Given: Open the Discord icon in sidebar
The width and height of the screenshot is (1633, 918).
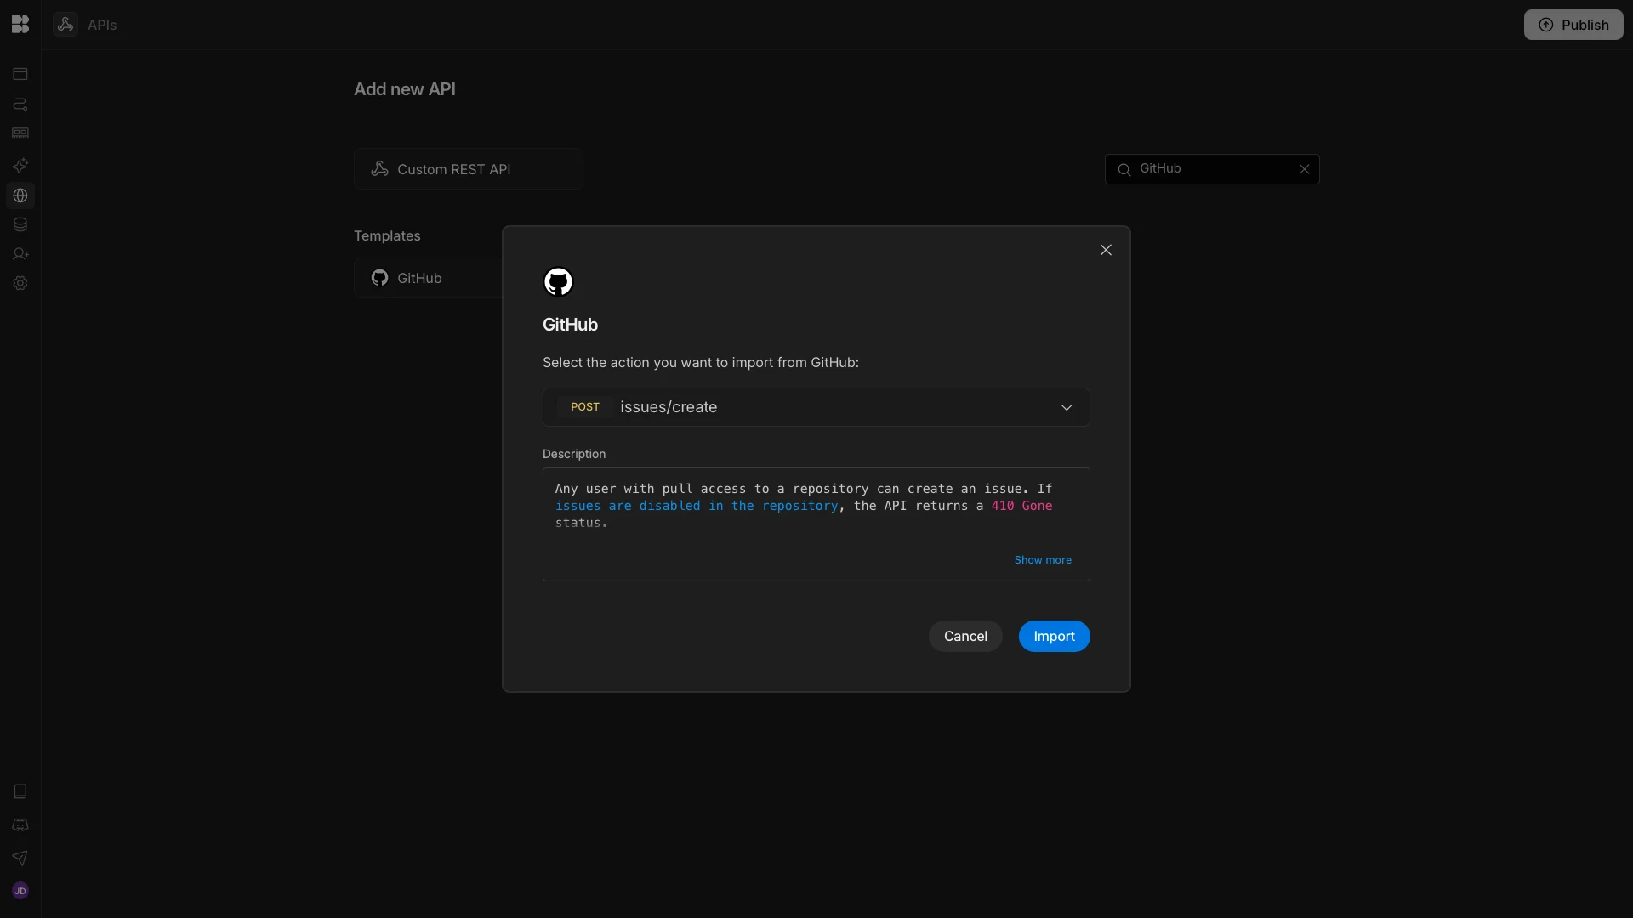Looking at the screenshot, I should coord(20,824).
